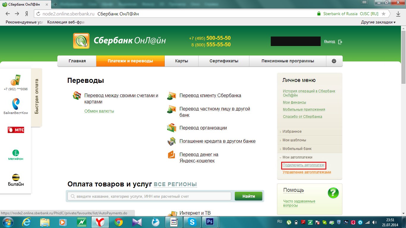Click icon next to Перевод клиенту Сбербанка
Viewport: 406px width, 228px height.
172,96
